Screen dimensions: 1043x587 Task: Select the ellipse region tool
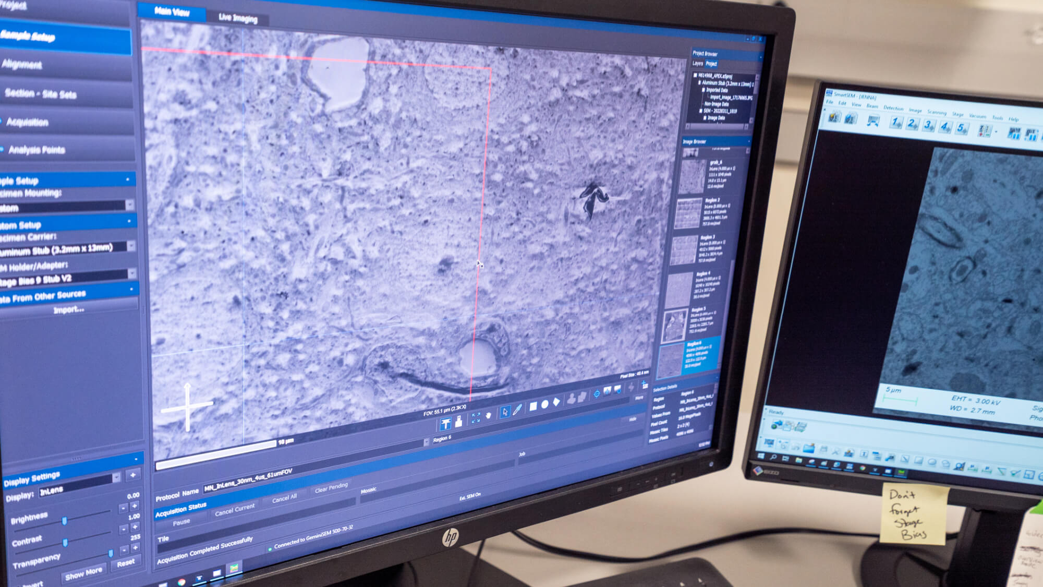545,405
